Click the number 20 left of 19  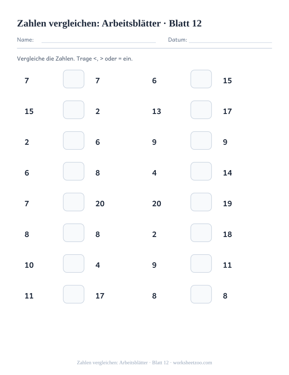point(157,204)
